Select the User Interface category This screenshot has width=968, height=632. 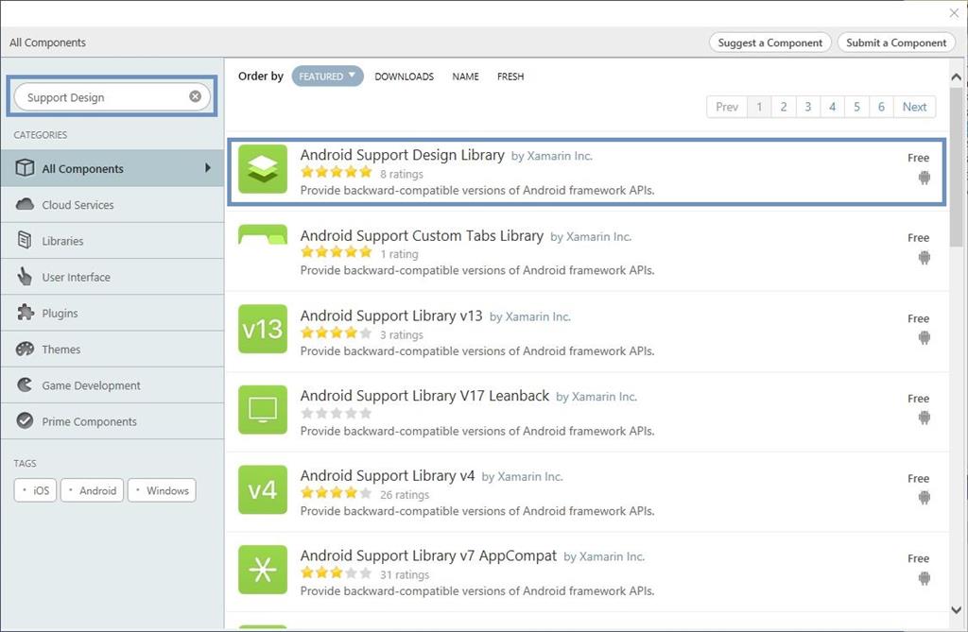pyautogui.click(x=112, y=277)
